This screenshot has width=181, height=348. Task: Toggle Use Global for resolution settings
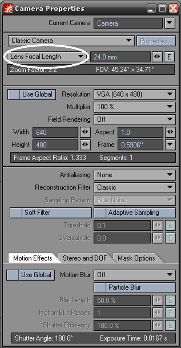(x=32, y=94)
